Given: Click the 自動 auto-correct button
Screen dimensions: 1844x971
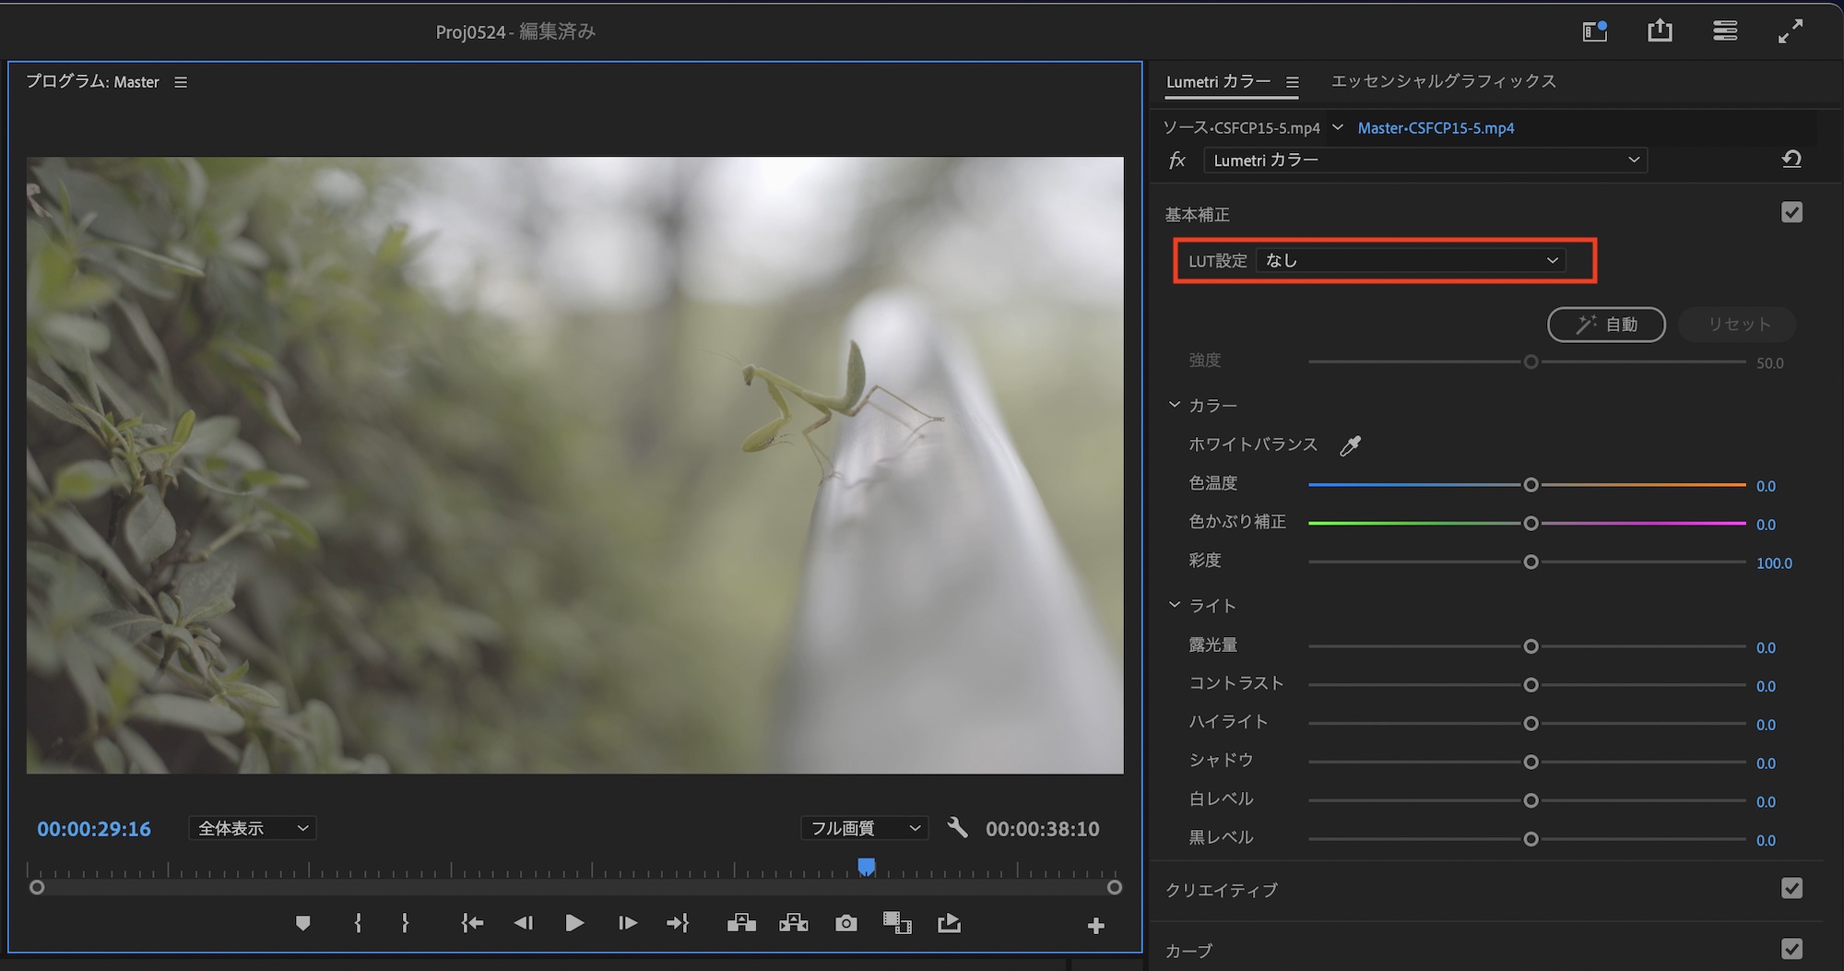Looking at the screenshot, I should pos(1606,325).
